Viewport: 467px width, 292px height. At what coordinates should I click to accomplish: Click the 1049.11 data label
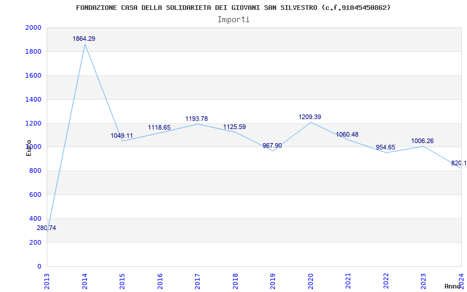tap(122, 136)
